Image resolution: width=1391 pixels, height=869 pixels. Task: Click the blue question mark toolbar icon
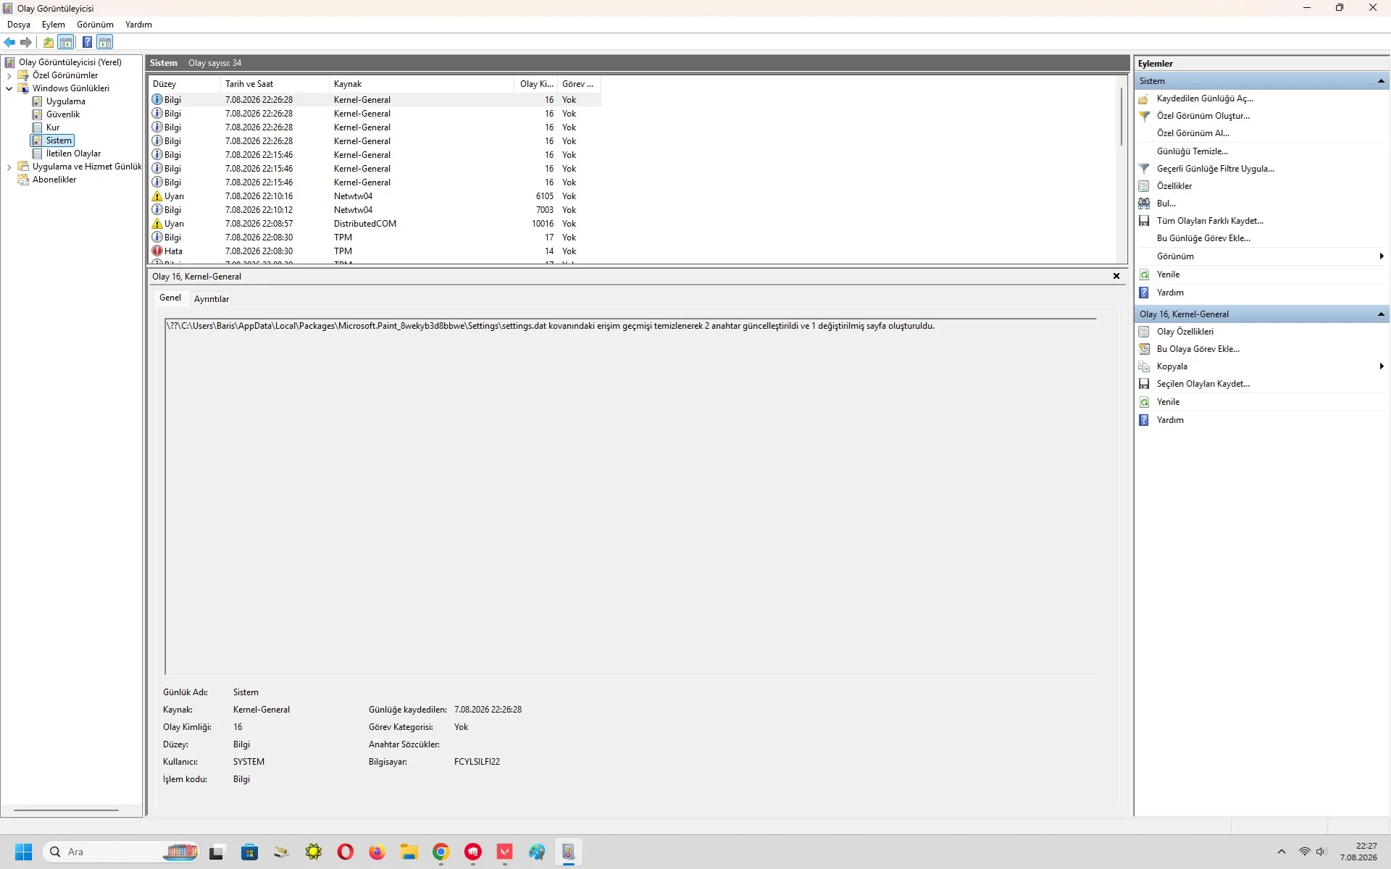(x=87, y=42)
